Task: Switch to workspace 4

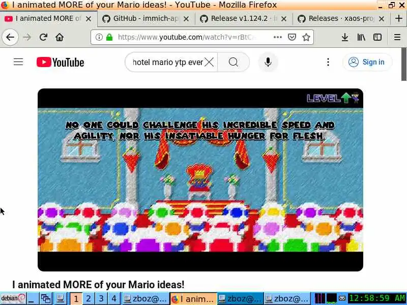Action: coord(114,298)
